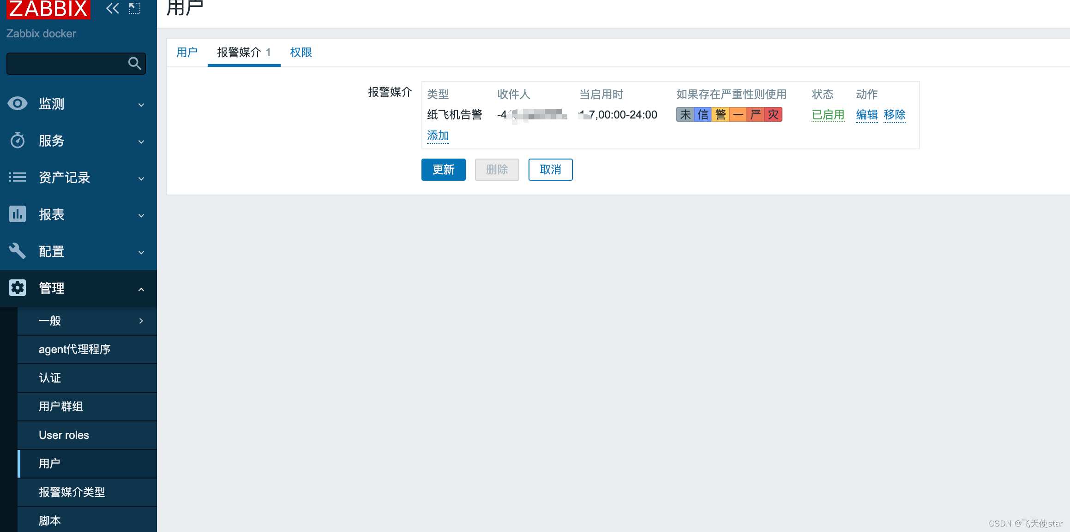Open 报警媒介类型 in the sidebar
The image size is (1070, 532).
[72, 492]
